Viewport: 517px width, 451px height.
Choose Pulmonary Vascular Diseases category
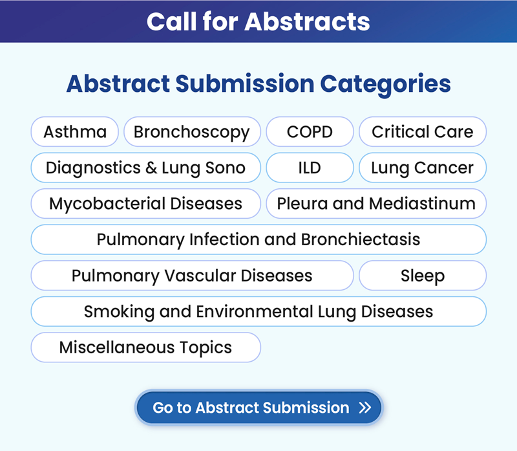tap(192, 276)
